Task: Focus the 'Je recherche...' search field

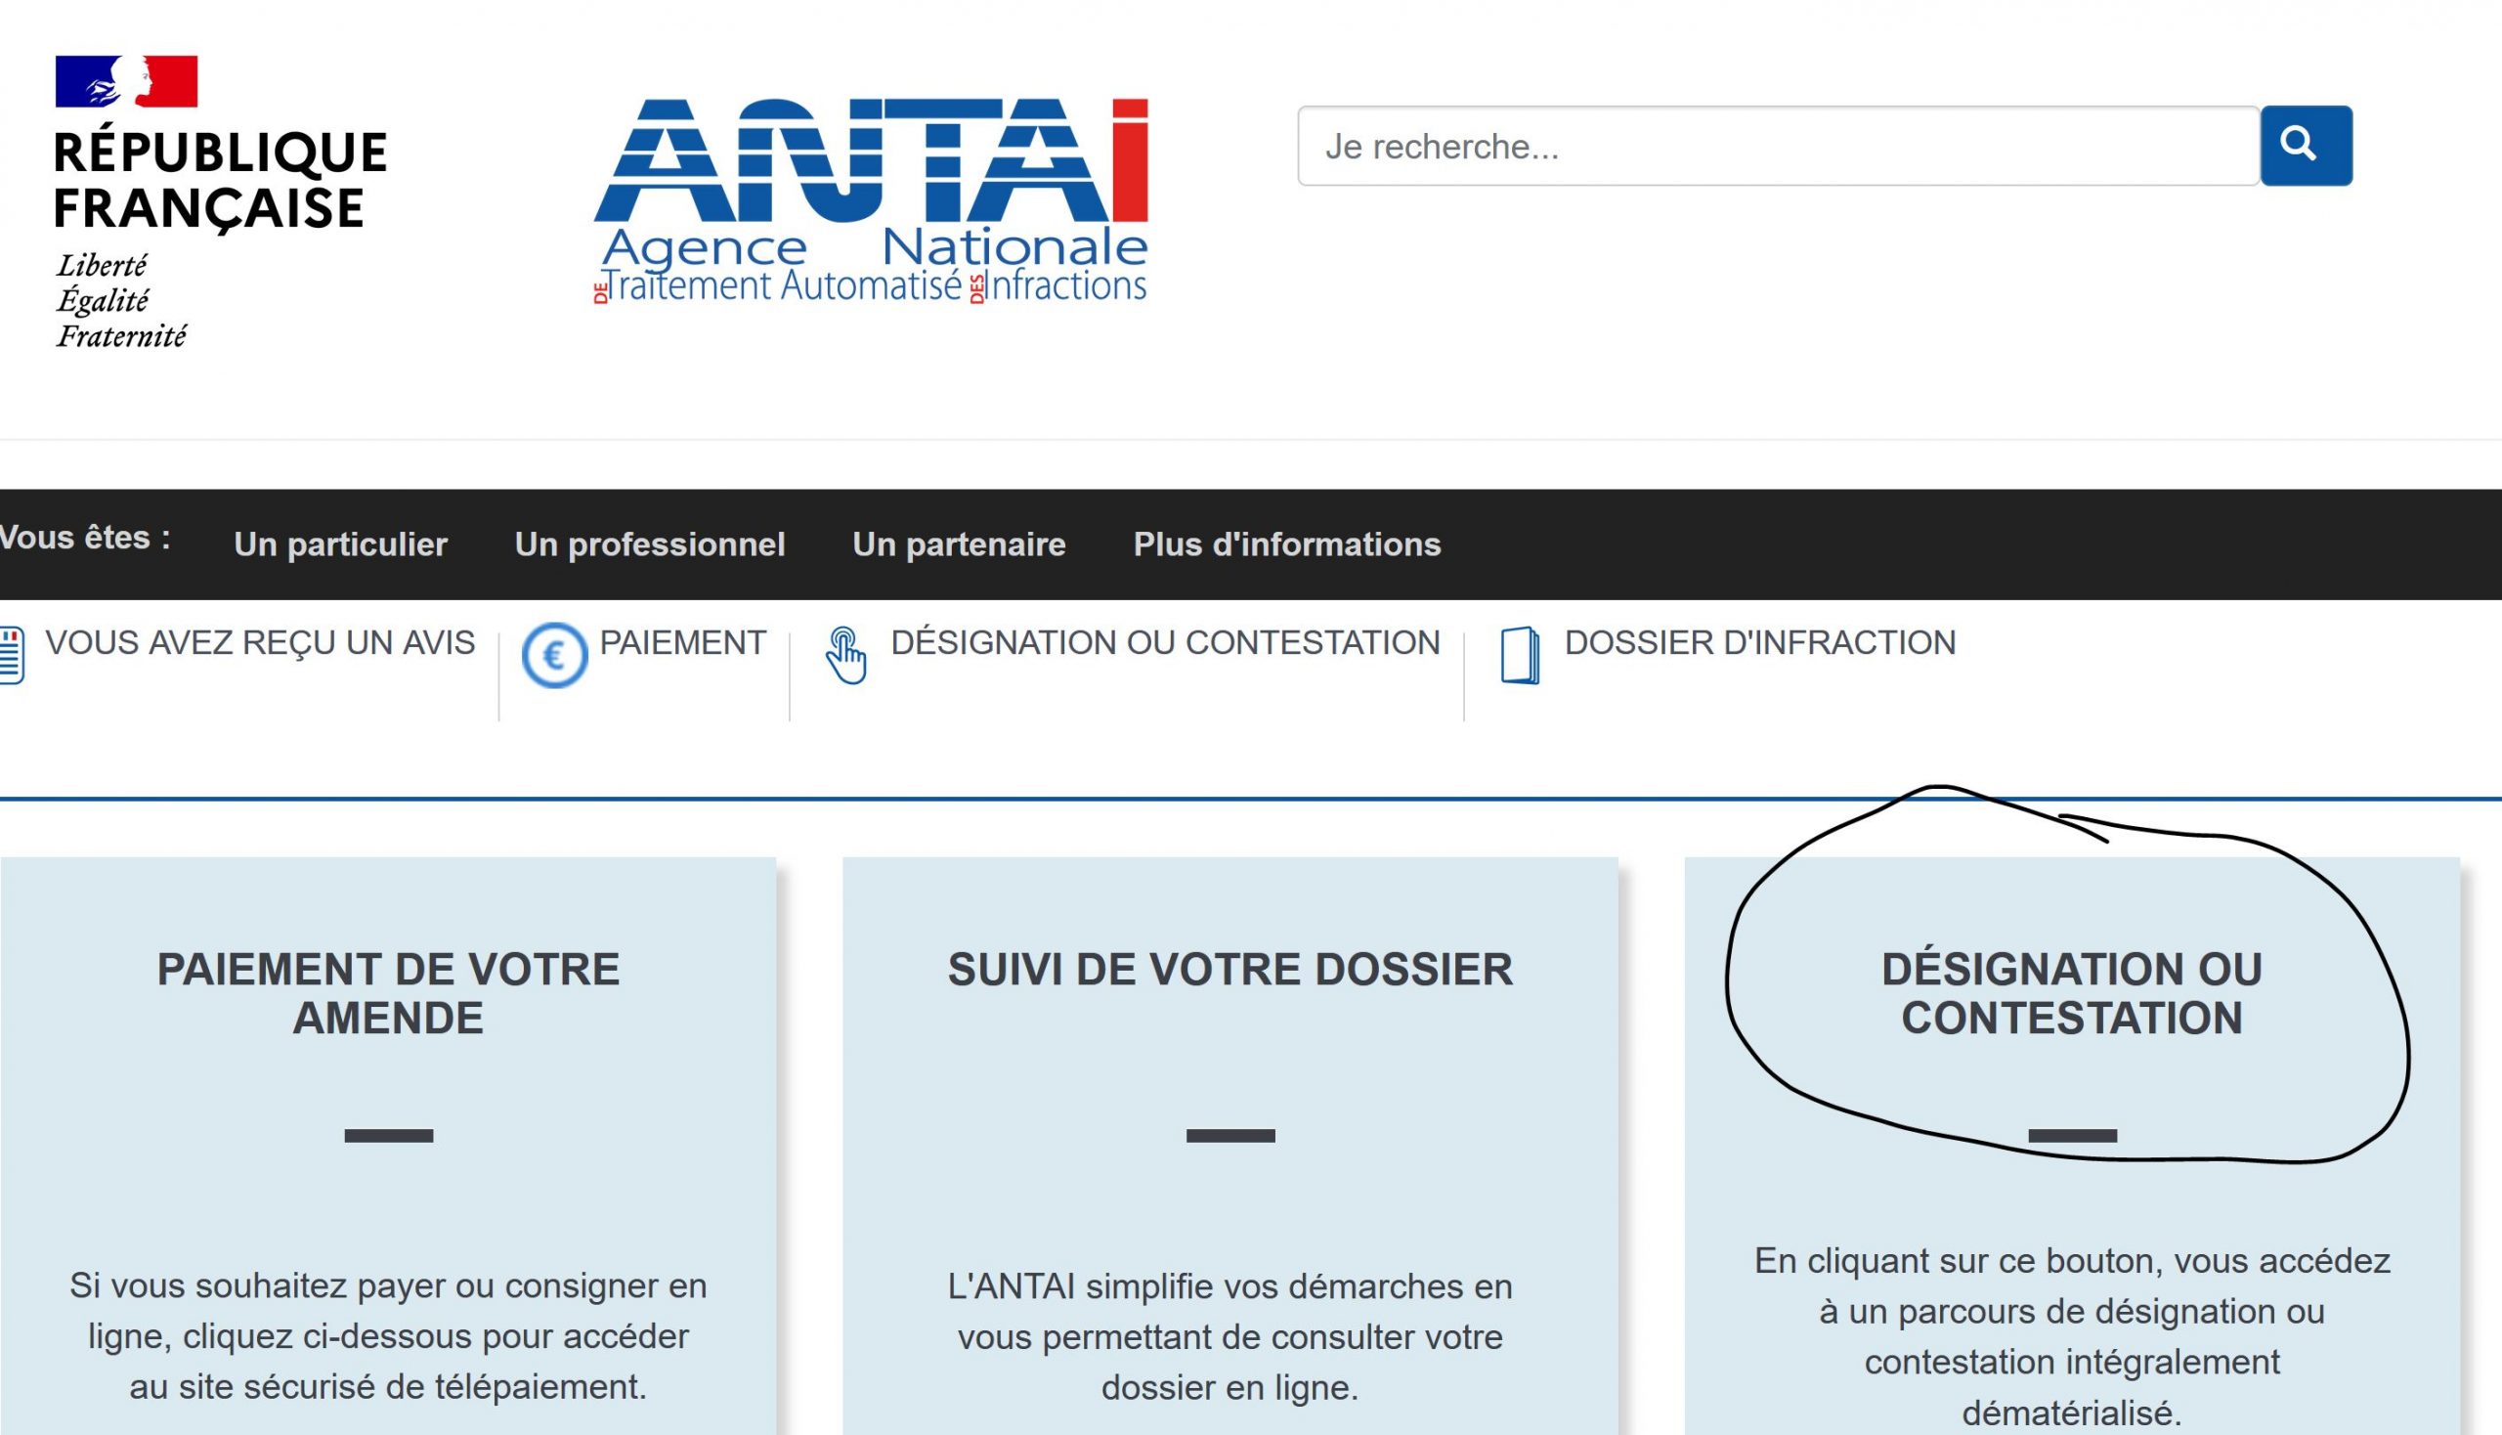Action: [x=1777, y=146]
